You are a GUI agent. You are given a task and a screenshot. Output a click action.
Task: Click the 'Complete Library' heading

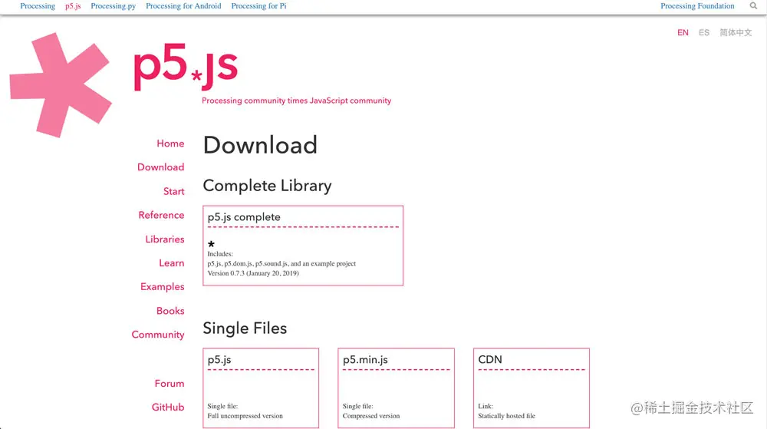click(x=267, y=186)
